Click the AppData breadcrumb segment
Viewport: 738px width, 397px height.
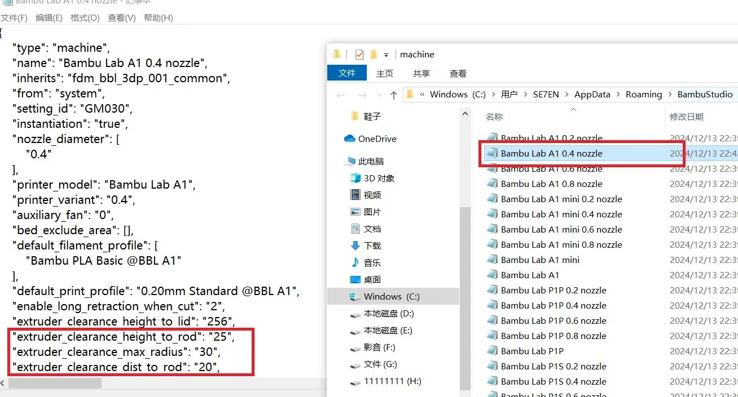[x=592, y=94]
